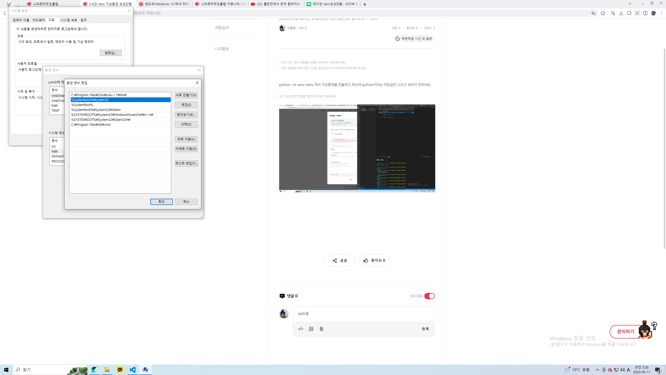Click 삭제(D) button
666x375 pixels.
(186, 124)
